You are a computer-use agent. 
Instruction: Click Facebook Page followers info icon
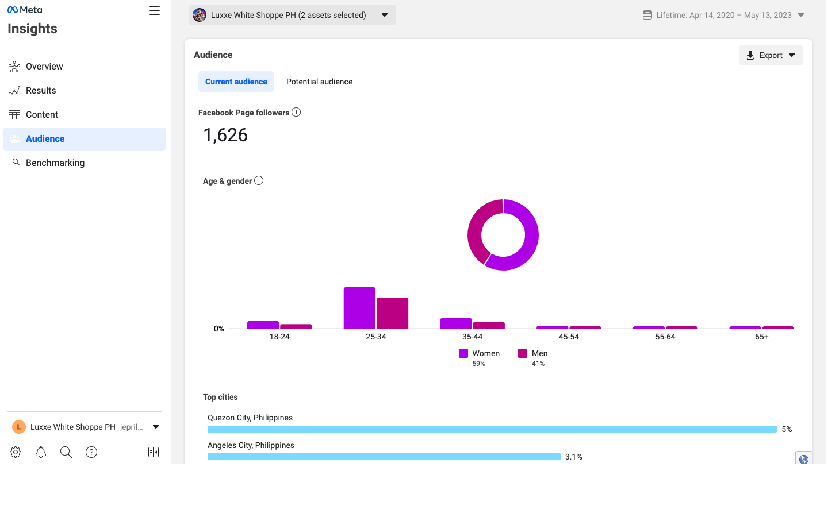[x=296, y=112]
